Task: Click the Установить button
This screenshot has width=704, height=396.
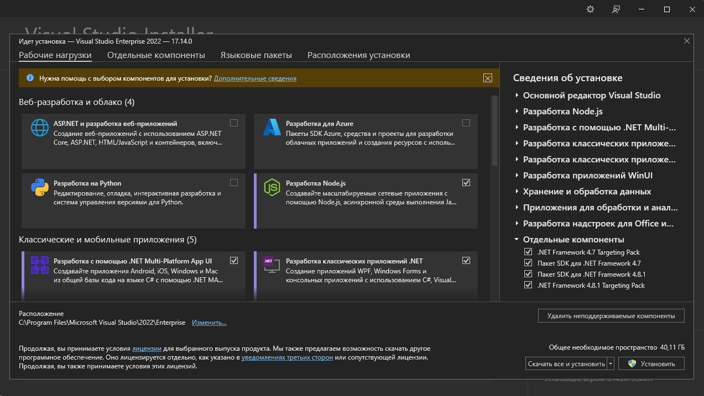Action: (651, 363)
